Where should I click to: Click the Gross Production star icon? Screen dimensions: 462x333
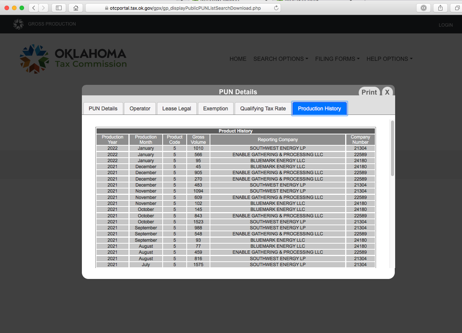click(x=18, y=24)
